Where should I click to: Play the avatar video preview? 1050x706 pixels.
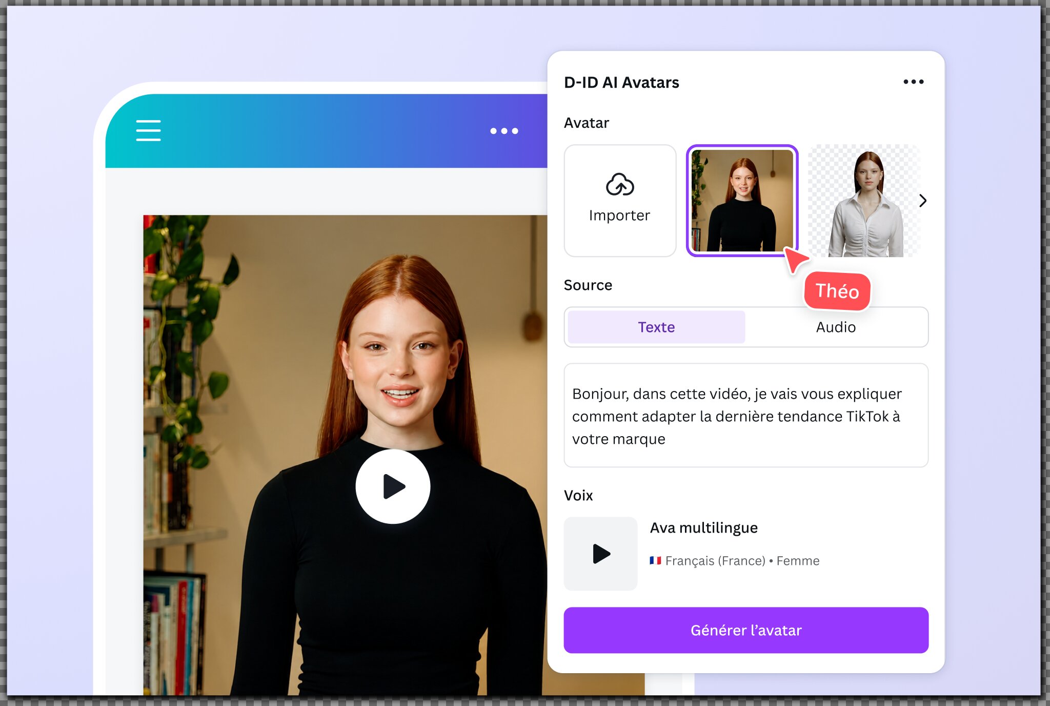[x=393, y=486]
